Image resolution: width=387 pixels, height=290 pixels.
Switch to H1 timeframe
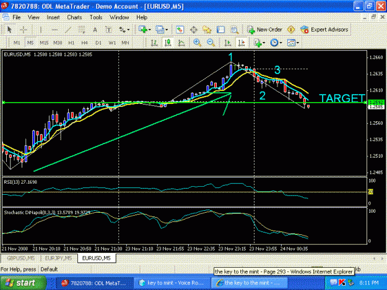click(x=71, y=43)
